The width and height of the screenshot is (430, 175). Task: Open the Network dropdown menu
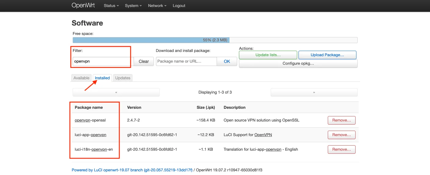click(157, 6)
